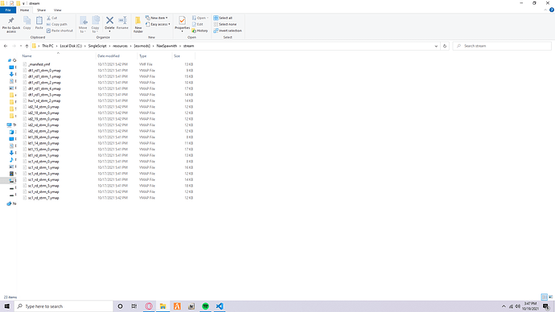
Task: Switch to the Share tab
Action: [41, 10]
